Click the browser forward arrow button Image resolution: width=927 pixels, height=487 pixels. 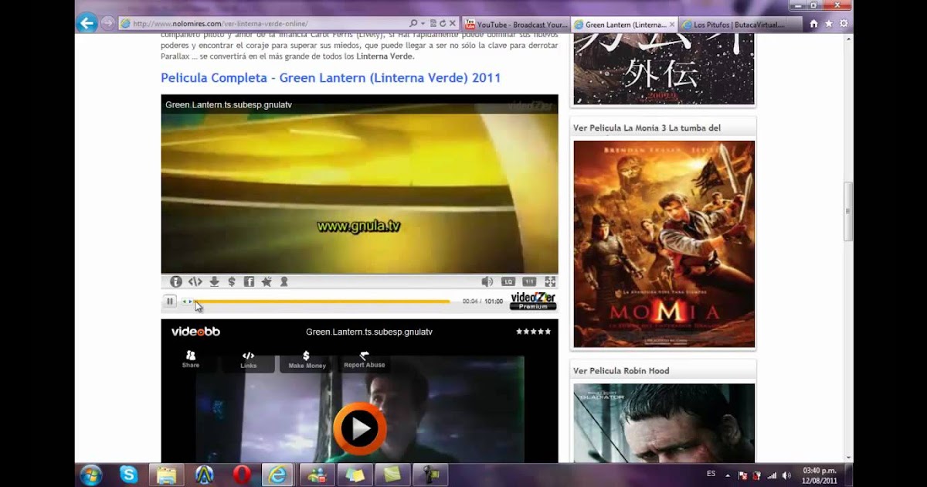point(108,23)
